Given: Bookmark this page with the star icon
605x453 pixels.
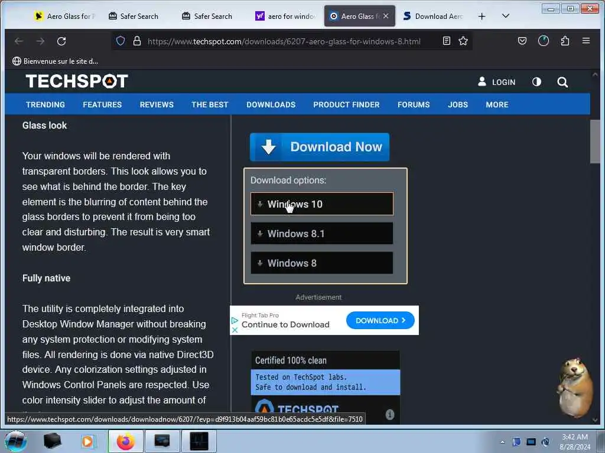Looking at the screenshot, I should click(463, 41).
